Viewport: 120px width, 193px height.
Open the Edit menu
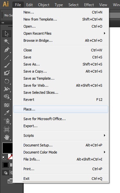(x=29, y=5)
